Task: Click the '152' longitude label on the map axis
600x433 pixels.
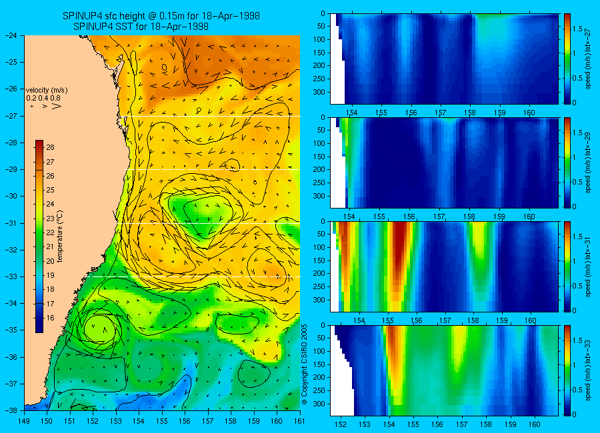Action: (x=93, y=422)
